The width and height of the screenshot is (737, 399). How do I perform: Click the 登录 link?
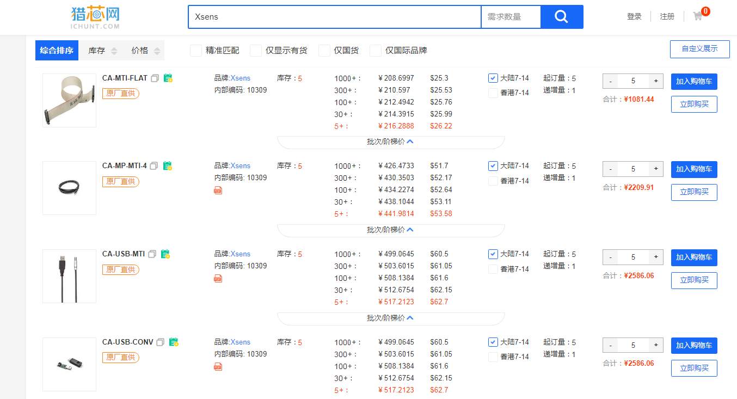point(634,17)
